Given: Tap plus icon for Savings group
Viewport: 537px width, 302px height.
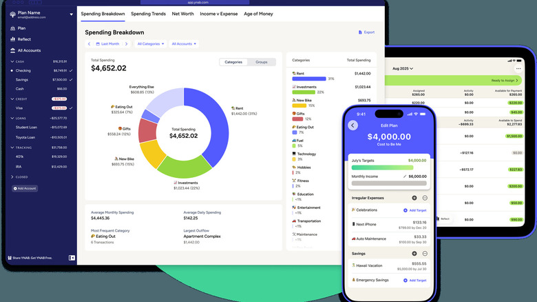Looking at the screenshot, I should pyautogui.click(x=414, y=254).
